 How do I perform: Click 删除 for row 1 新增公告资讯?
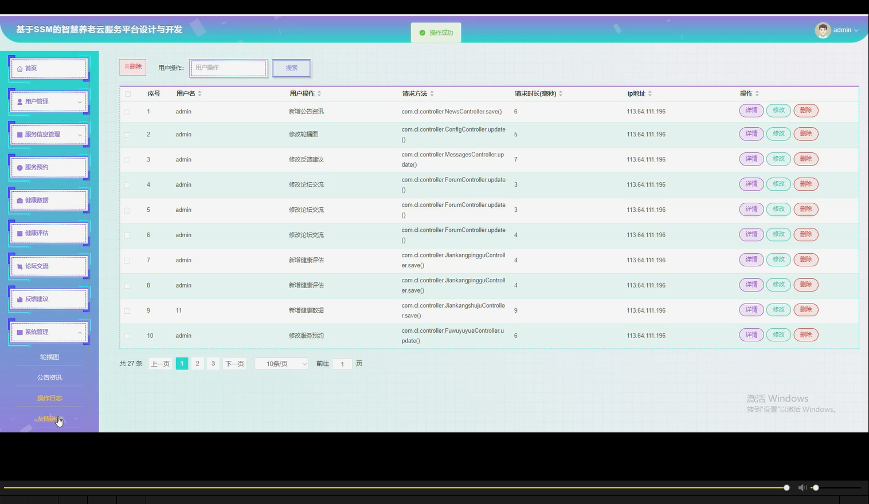805,111
